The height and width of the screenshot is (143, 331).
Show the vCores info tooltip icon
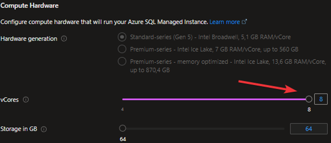tap(26, 100)
